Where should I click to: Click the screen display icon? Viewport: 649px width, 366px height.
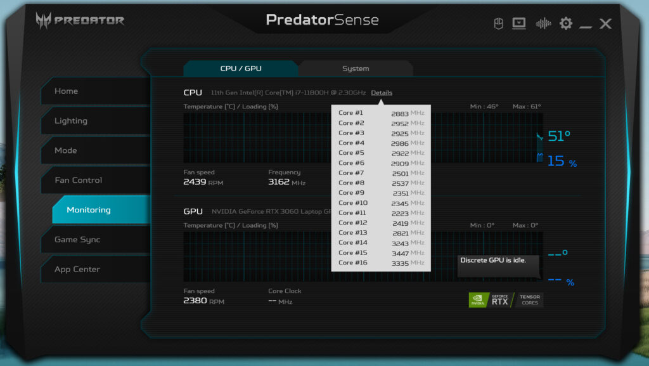pos(518,23)
